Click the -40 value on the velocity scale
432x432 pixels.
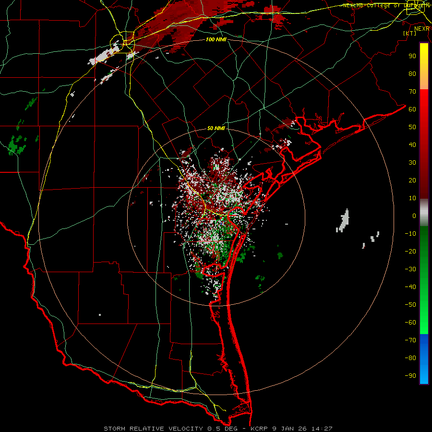[x=410, y=287]
